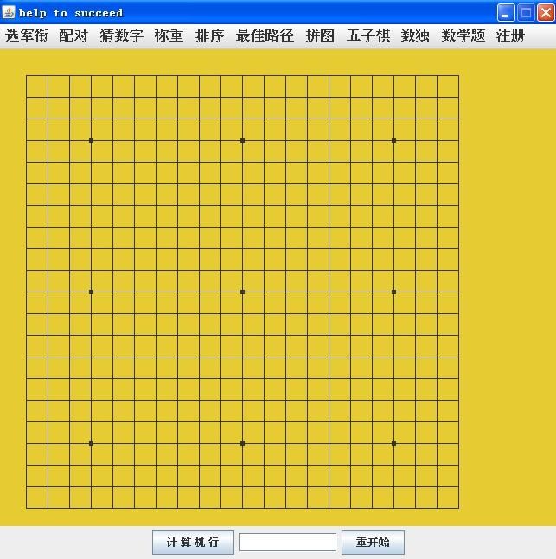The image size is (556, 559).
Task: Select the 拼图 menu
Action: click(320, 35)
